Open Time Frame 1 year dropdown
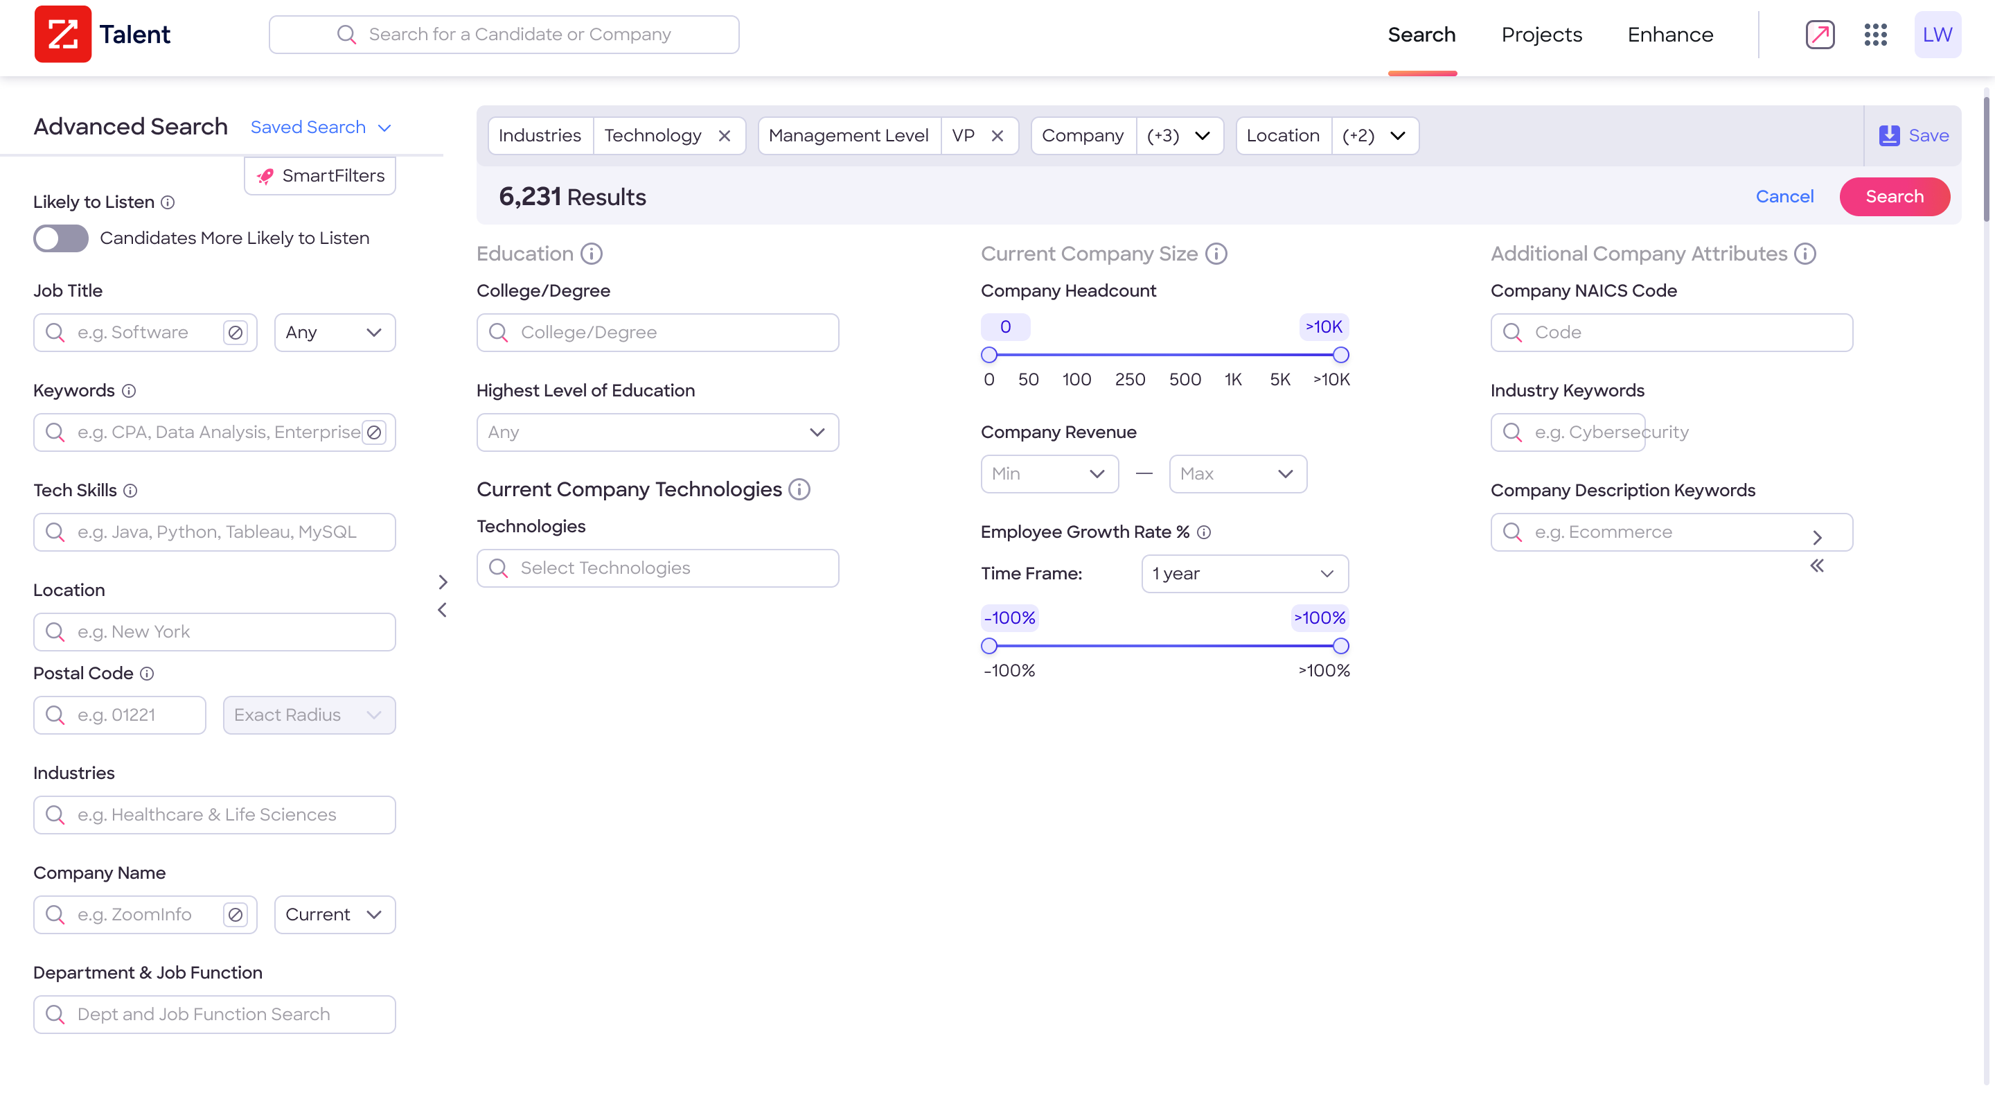This screenshot has width=1995, height=1095. (x=1244, y=573)
